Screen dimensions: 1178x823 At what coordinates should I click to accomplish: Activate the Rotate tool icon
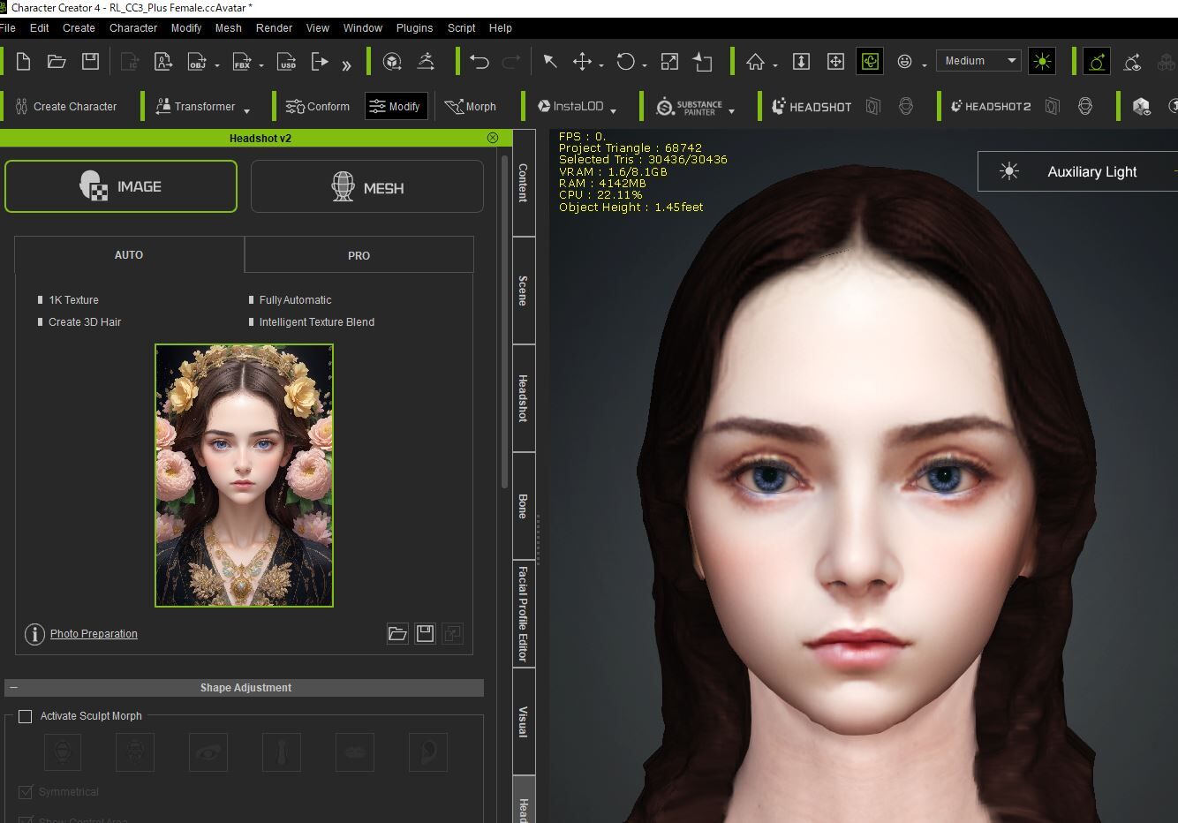pos(626,61)
